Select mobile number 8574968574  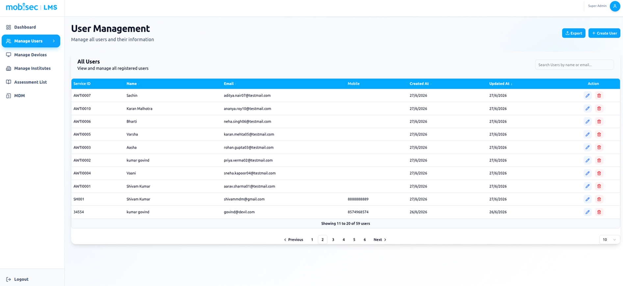pos(358,212)
